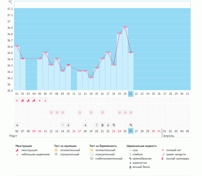The height and width of the screenshot is (176, 202).
Task: Select the heart icon on cycle day 07
Action: (51, 112)
